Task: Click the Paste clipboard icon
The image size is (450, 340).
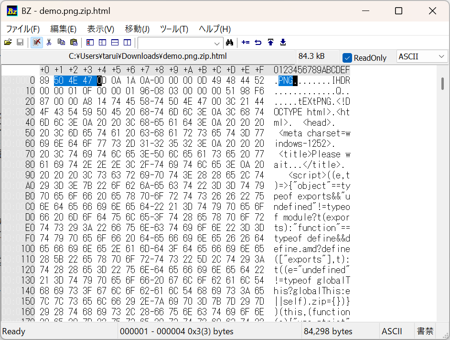Action: tap(74, 43)
